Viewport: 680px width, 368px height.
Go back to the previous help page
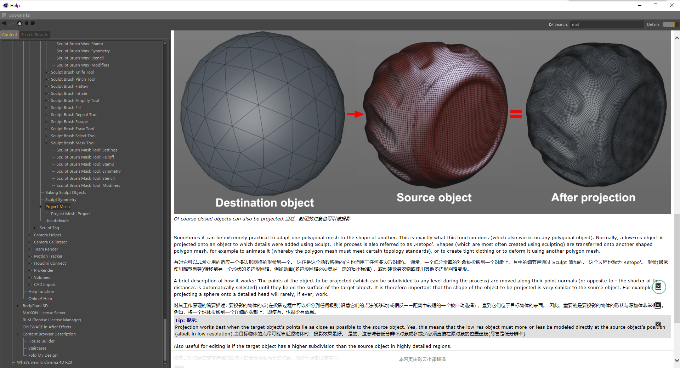pos(4,23)
